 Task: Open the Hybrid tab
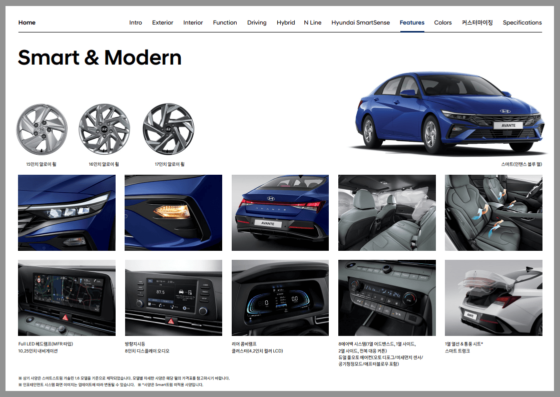click(x=286, y=23)
